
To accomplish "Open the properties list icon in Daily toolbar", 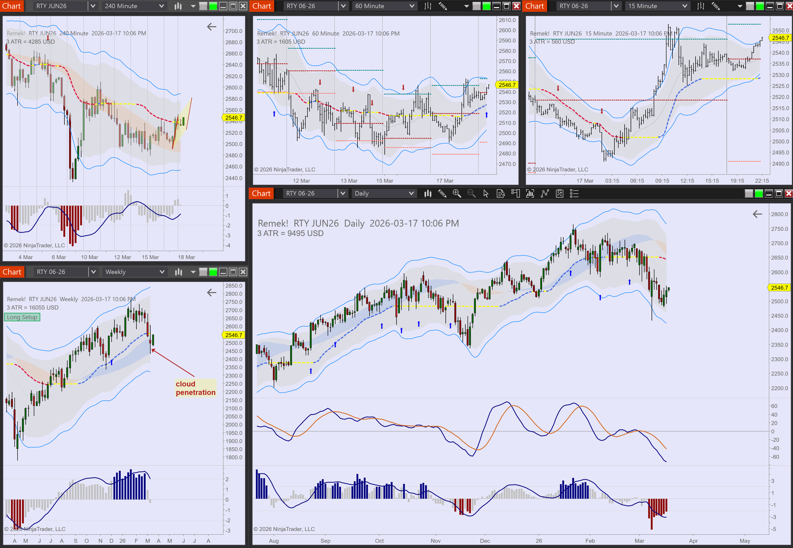I will pyautogui.click(x=574, y=194).
